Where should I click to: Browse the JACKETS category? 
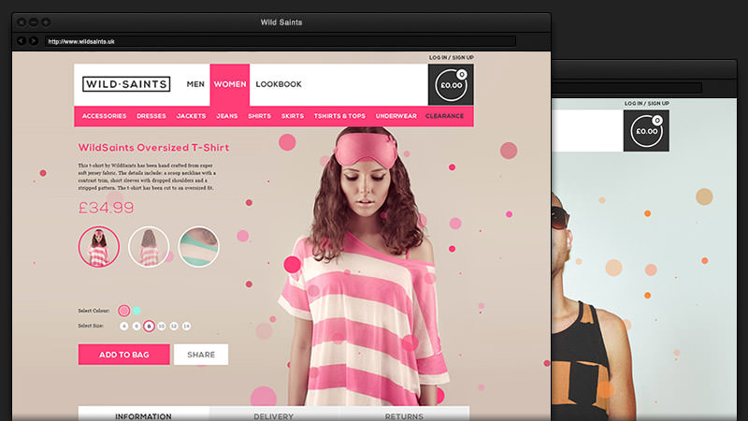click(191, 116)
